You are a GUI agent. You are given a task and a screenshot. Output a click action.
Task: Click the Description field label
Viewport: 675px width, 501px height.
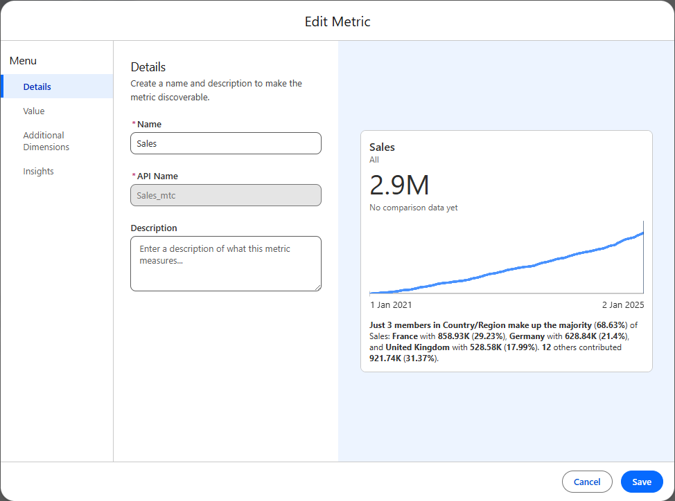[154, 228]
